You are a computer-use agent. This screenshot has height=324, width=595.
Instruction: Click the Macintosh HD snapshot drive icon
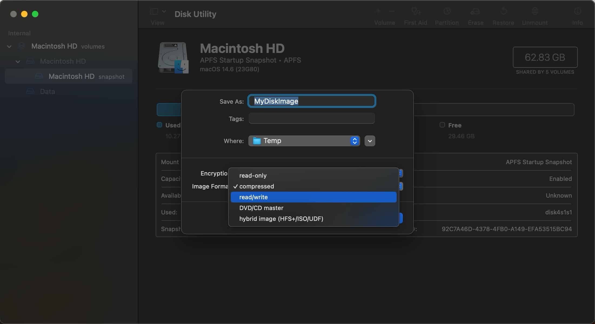[x=39, y=76]
